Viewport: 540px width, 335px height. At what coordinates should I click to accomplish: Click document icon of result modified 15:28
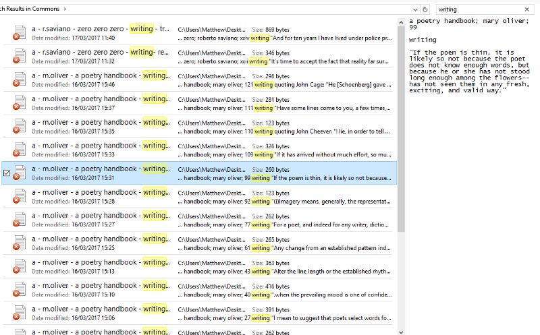coord(19,196)
